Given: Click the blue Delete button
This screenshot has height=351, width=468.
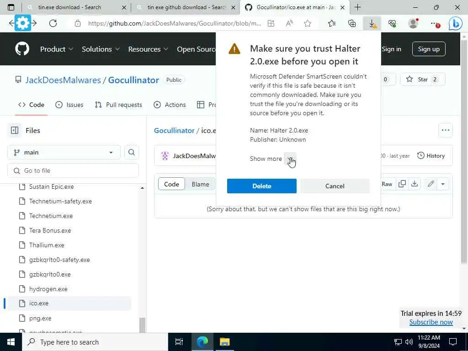Looking at the screenshot, I should click(262, 186).
